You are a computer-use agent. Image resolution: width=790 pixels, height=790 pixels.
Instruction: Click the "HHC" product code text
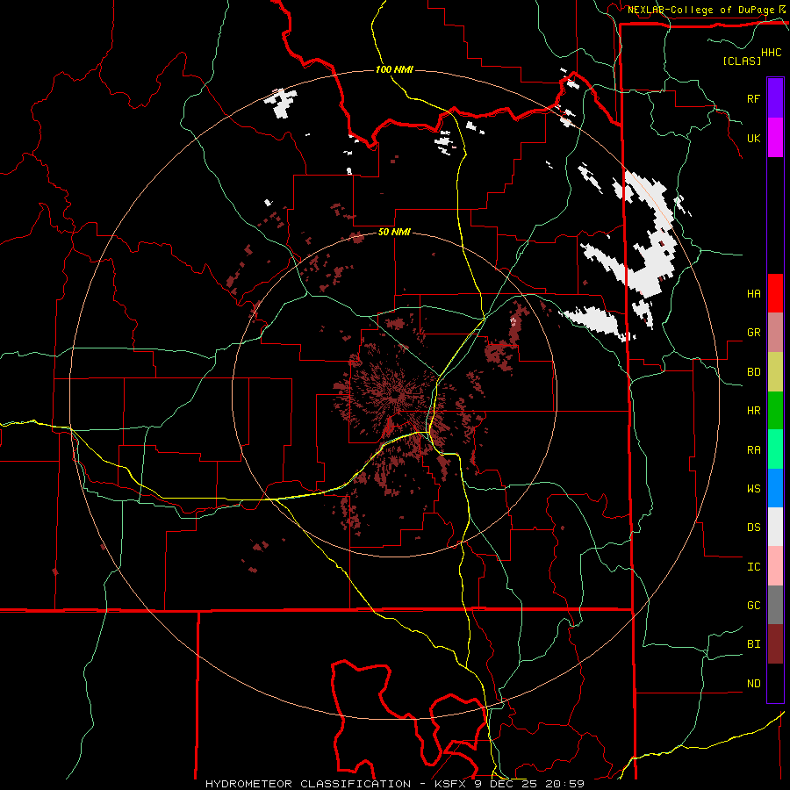click(771, 53)
